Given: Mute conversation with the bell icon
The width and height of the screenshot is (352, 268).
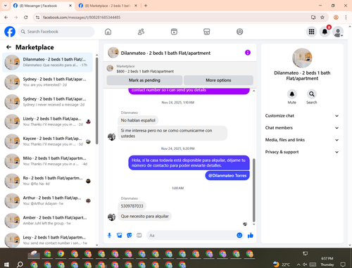Looking at the screenshot, I should 292,94.
